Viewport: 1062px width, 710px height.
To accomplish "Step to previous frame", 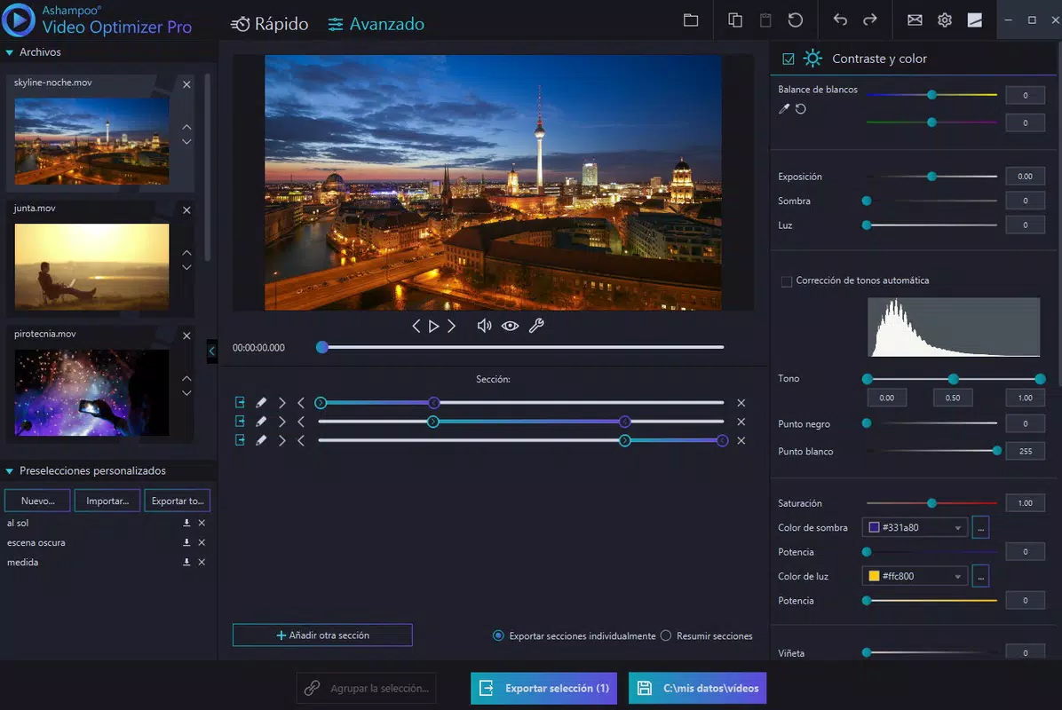I will 416,327.
